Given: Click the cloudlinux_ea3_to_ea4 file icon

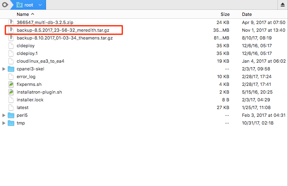Looking at the screenshot, I should pos(11,61).
